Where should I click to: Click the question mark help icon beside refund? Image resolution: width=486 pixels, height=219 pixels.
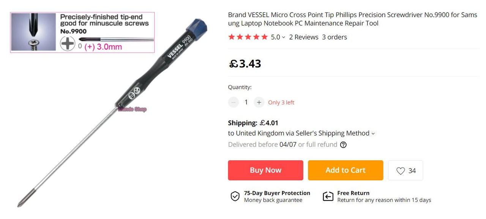(x=343, y=145)
